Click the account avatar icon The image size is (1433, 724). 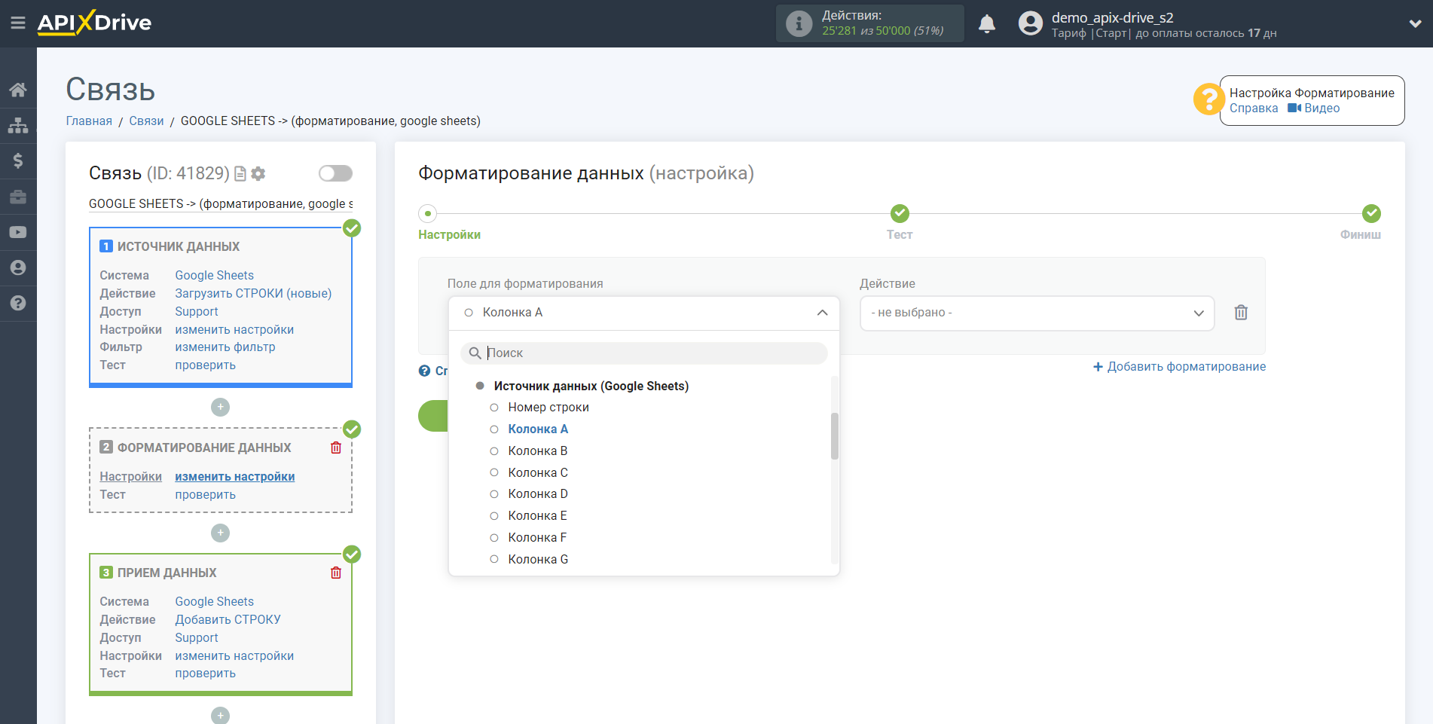(1031, 23)
